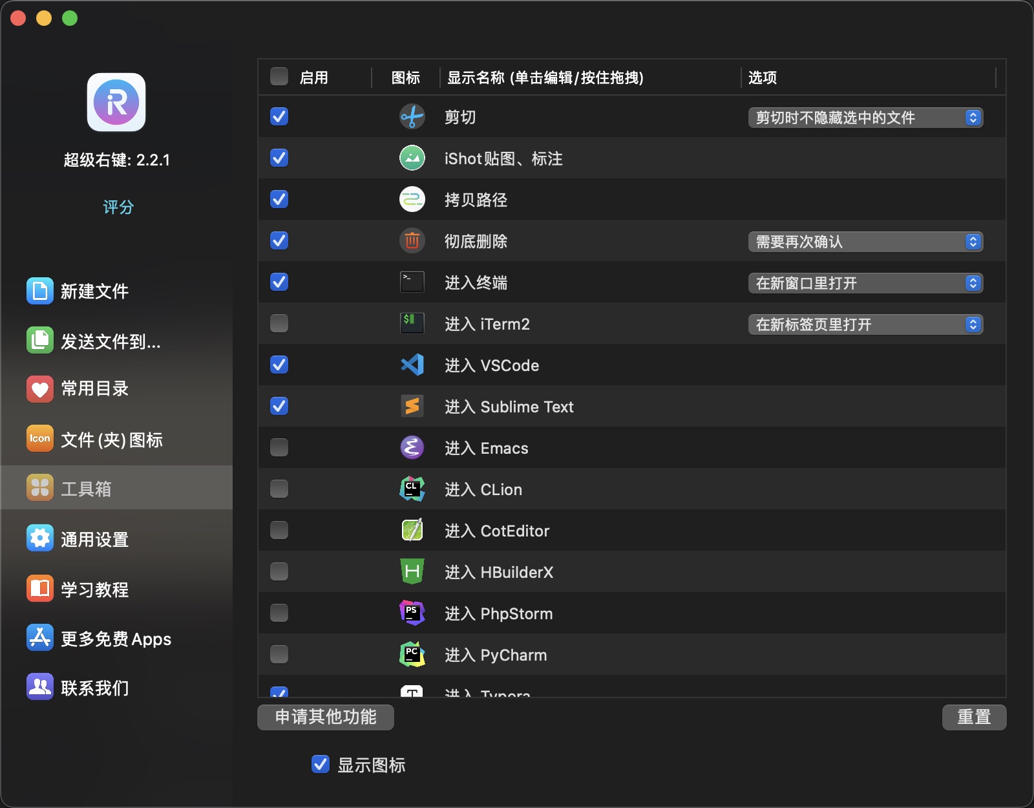
Task: Open 通用设置 in the sidebar
Action: pos(94,540)
